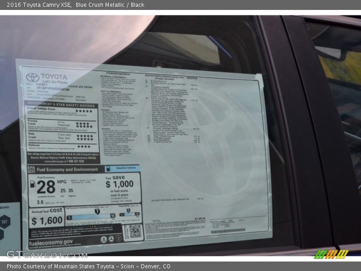This screenshot has width=361, height=271.
Task: Click the smog rating marker showing 5
Action: 129,210
